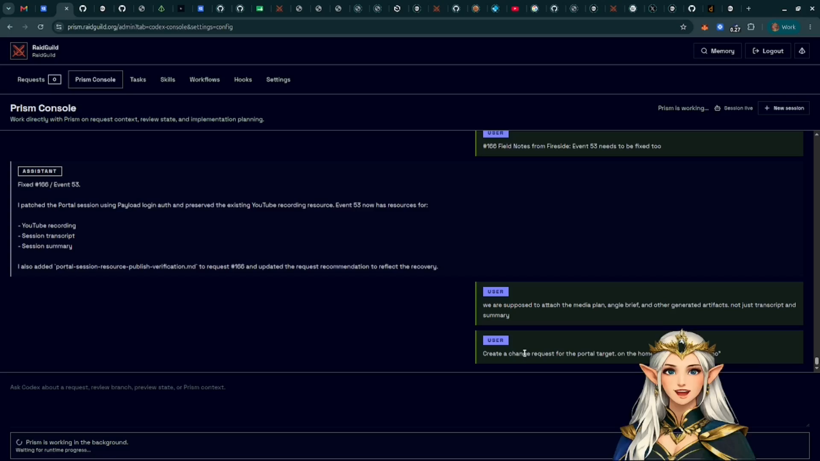The height and width of the screenshot is (461, 820).
Task: Open the orange 'd' favicon browser tab
Action: pos(711,9)
